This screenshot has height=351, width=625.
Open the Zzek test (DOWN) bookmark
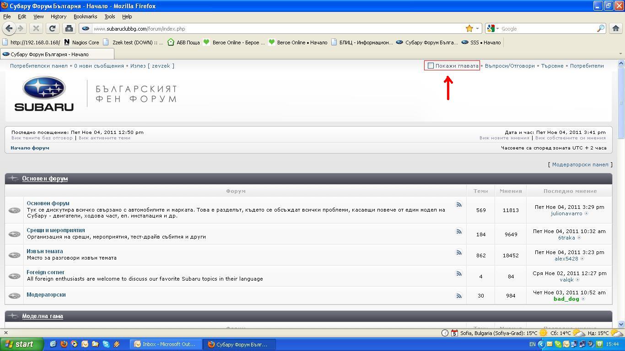click(x=133, y=43)
